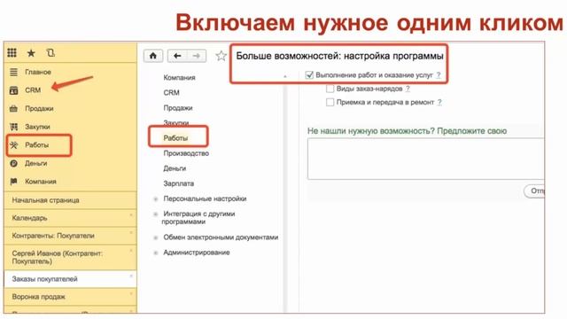Open the Главное section
Image resolution: width=567 pixels, height=319 pixels.
(x=38, y=72)
